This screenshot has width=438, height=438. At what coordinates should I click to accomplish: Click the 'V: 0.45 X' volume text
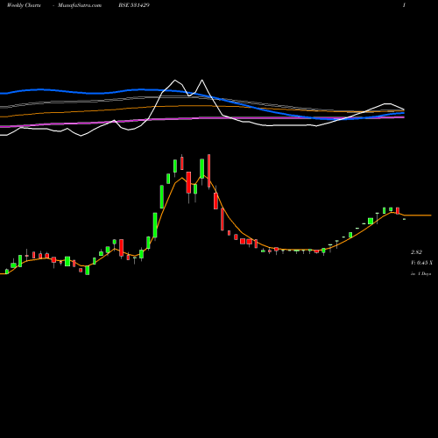point(421,263)
